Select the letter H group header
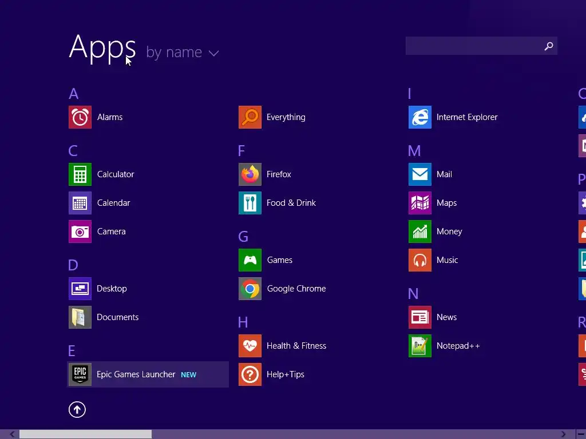Screen dimensions: 586x439 [x=243, y=322]
